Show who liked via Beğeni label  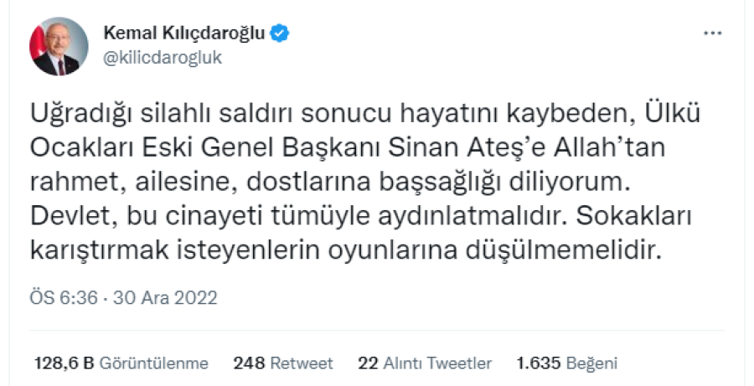coord(592,363)
